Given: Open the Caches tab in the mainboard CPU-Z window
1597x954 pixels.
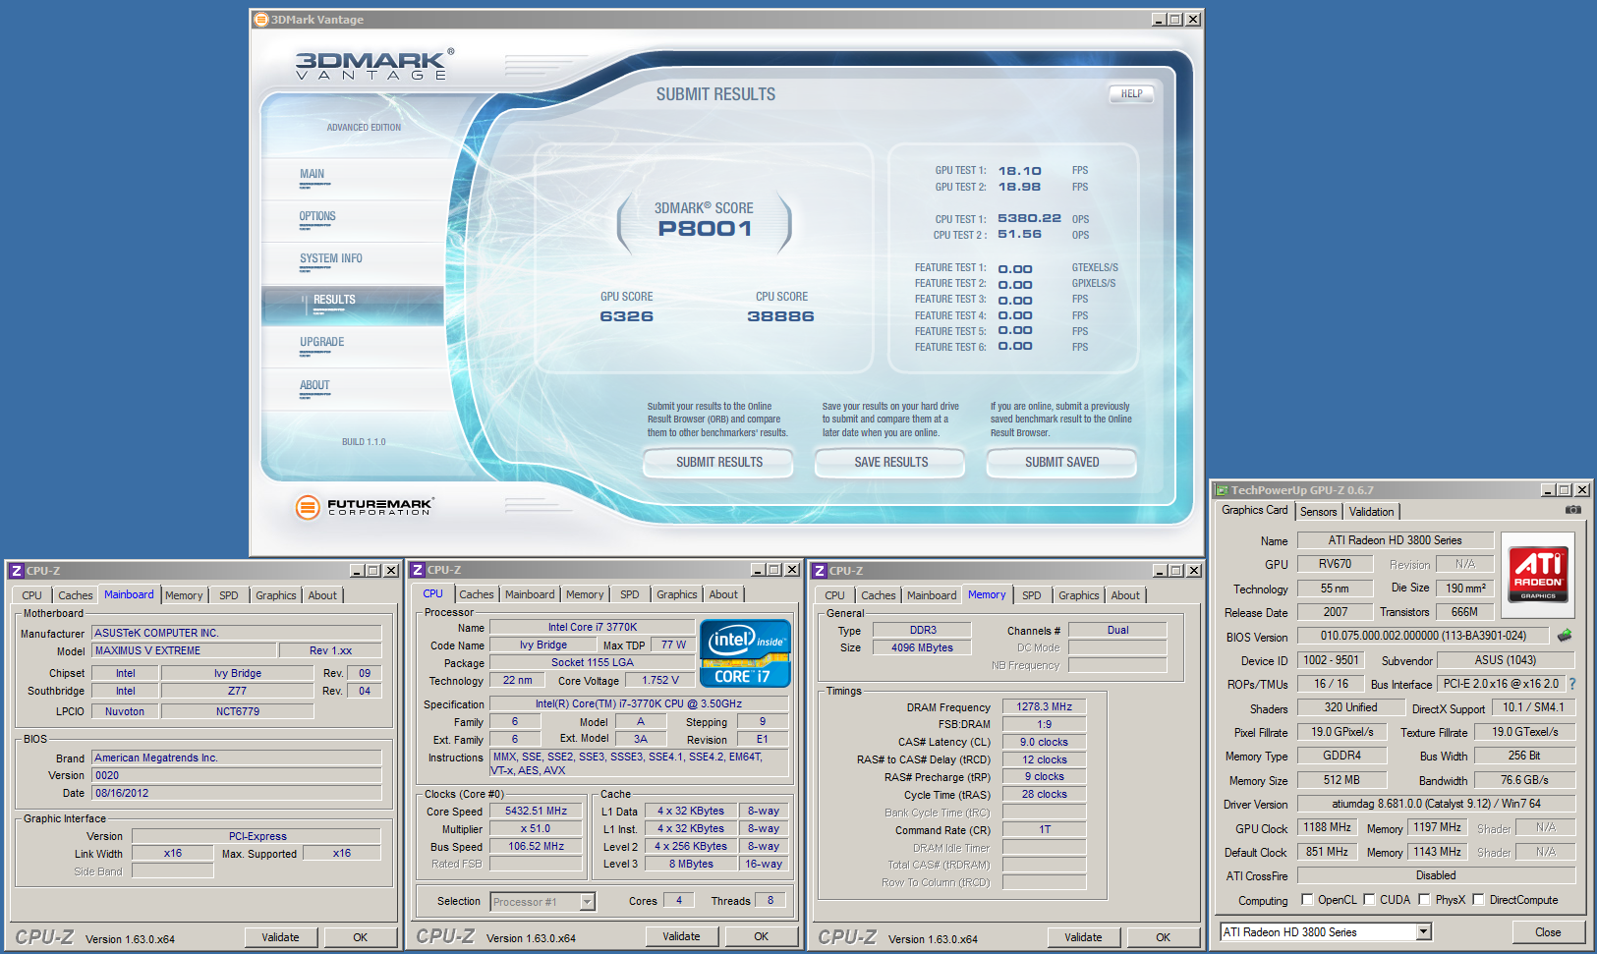Looking at the screenshot, I should pos(75,595).
